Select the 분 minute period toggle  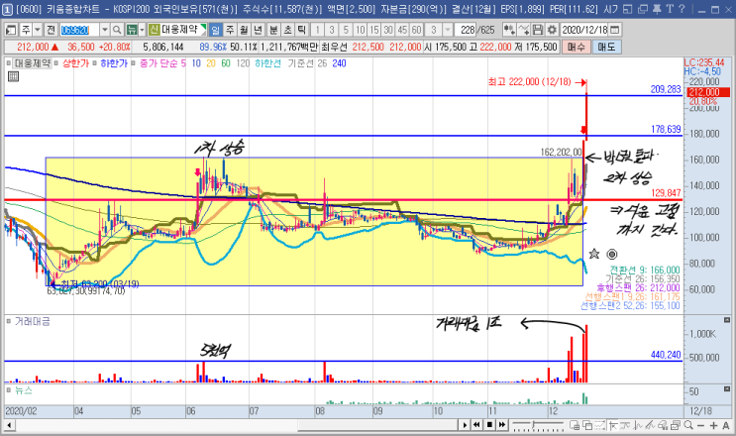tap(273, 30)
